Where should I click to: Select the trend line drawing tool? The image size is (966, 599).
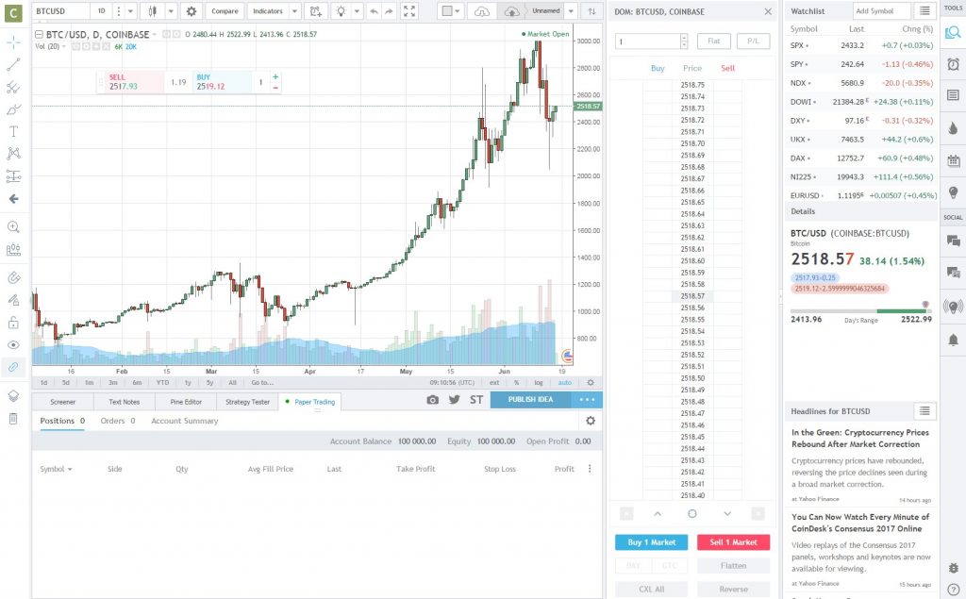click(x=13, y=64)
